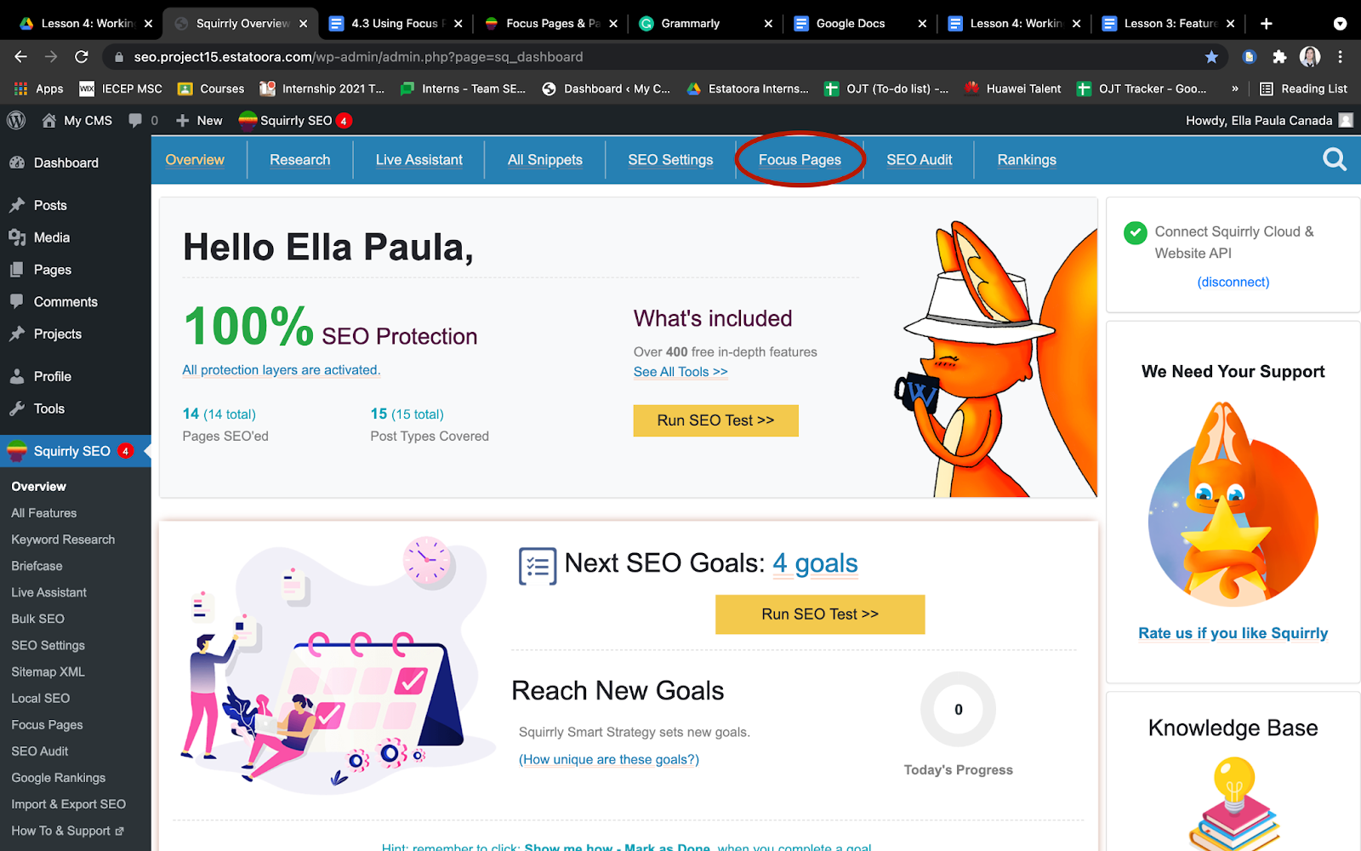Image resolution: width=1361 pixels, height=851 pixels.
Task: Click the Today's Progress circle indicator
Action: point(958,710)
